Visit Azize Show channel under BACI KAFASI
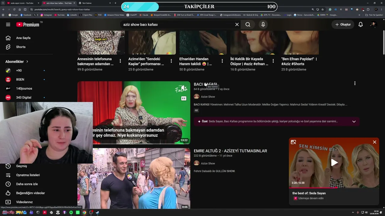385x216 pixels. pyautogui.click(x=208, y=97)
